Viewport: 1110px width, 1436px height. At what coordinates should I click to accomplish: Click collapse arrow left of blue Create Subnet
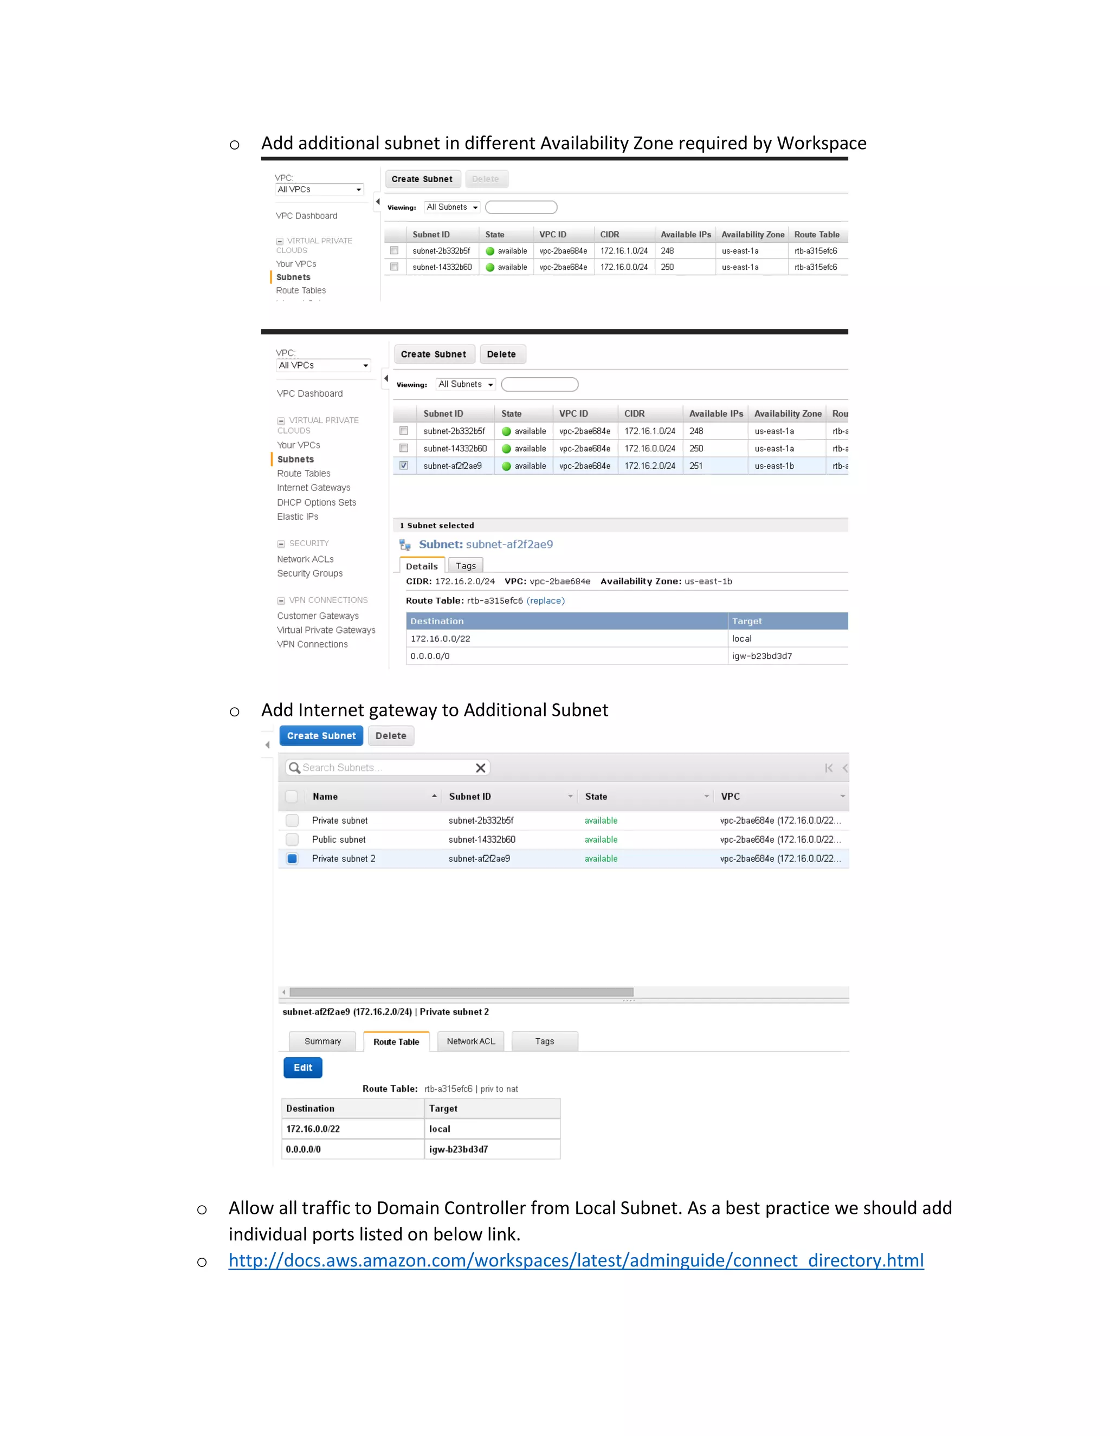click(x=267, y=745)
